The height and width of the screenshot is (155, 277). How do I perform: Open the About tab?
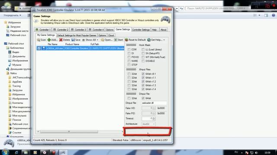click(x=163, y=30)
